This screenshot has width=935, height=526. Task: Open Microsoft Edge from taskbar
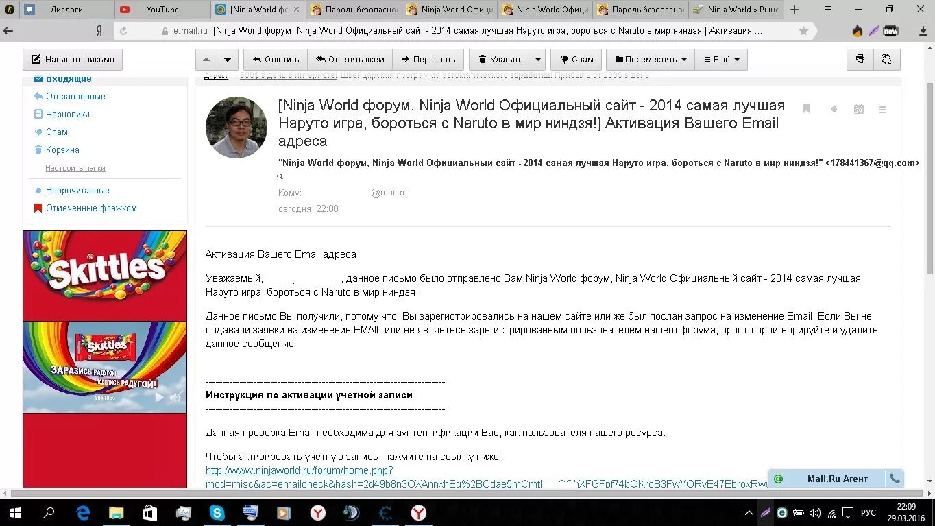[82, 512]
